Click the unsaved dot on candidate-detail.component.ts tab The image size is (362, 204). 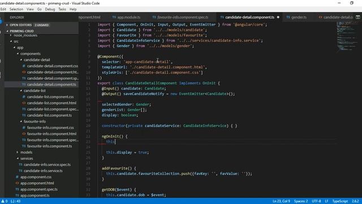click(278, 17)
